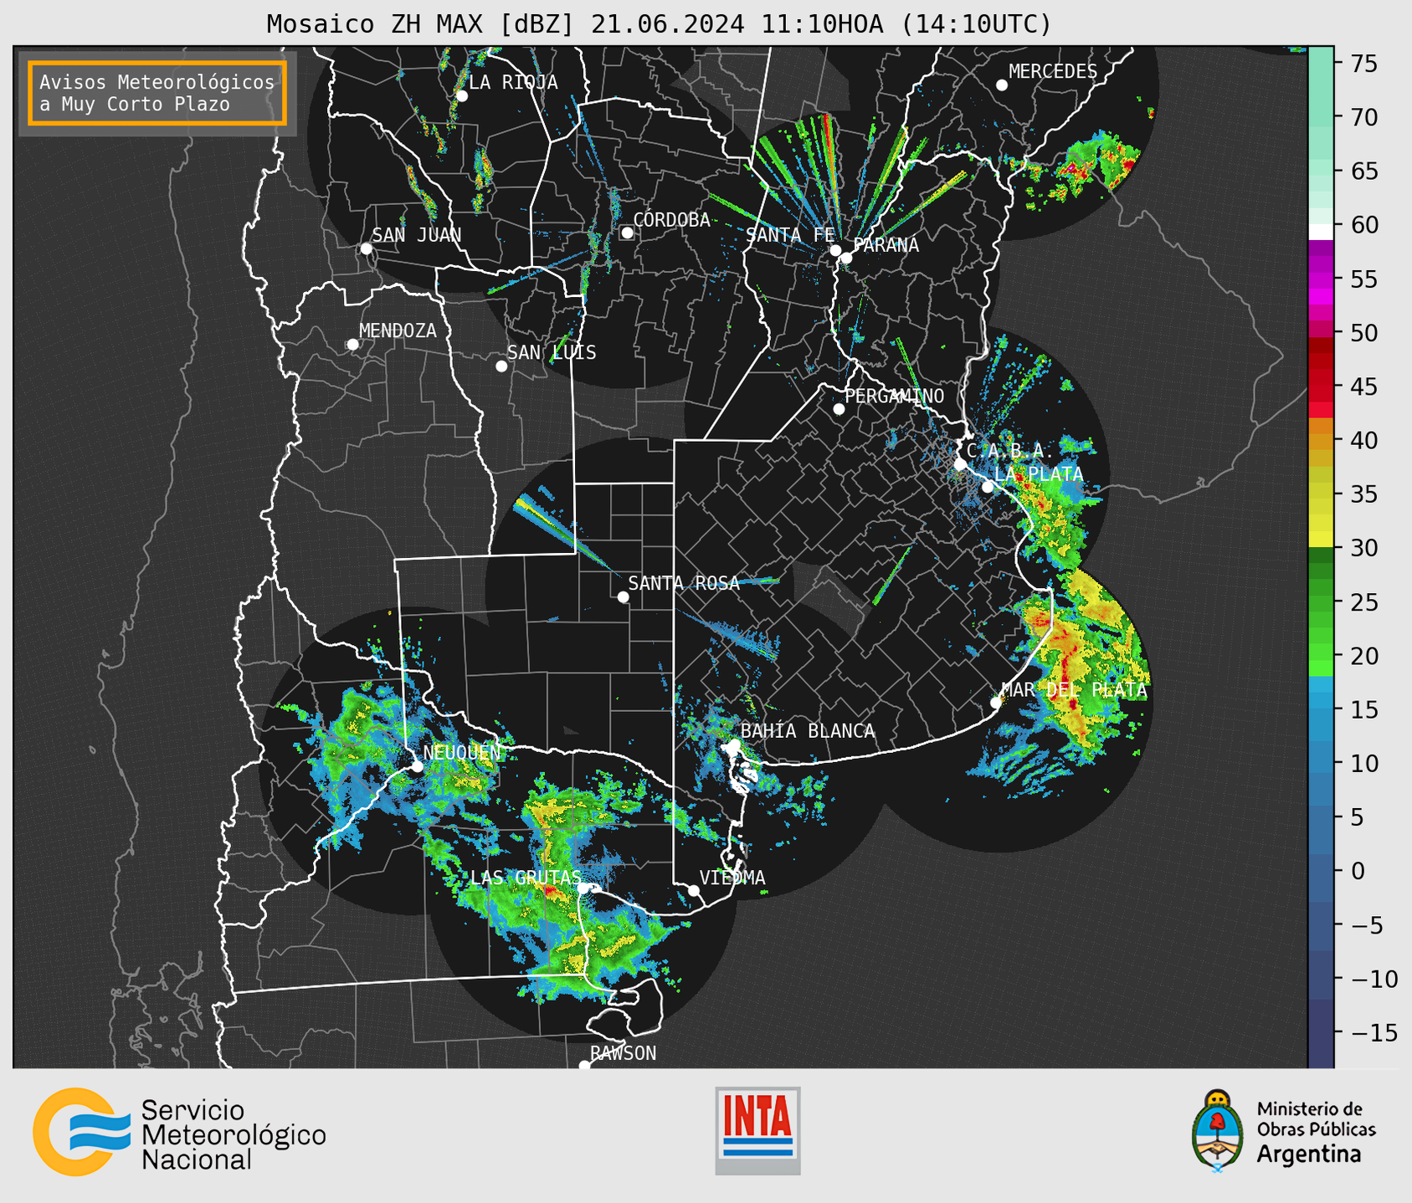Click the SANTA ROSA city marker dot

[x=623, y=597]
